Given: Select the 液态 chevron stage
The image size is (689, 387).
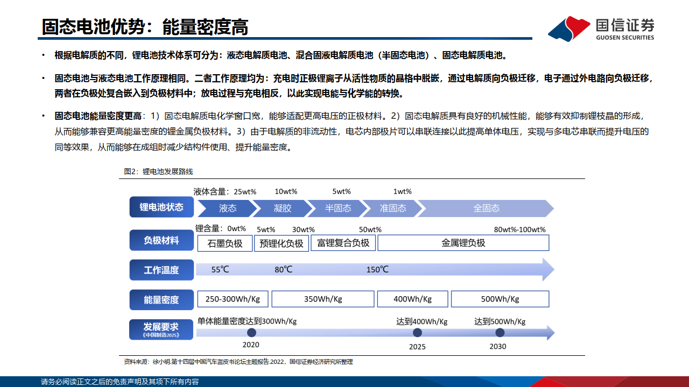Looking at the screenshot, I should (x=226, y=208).
